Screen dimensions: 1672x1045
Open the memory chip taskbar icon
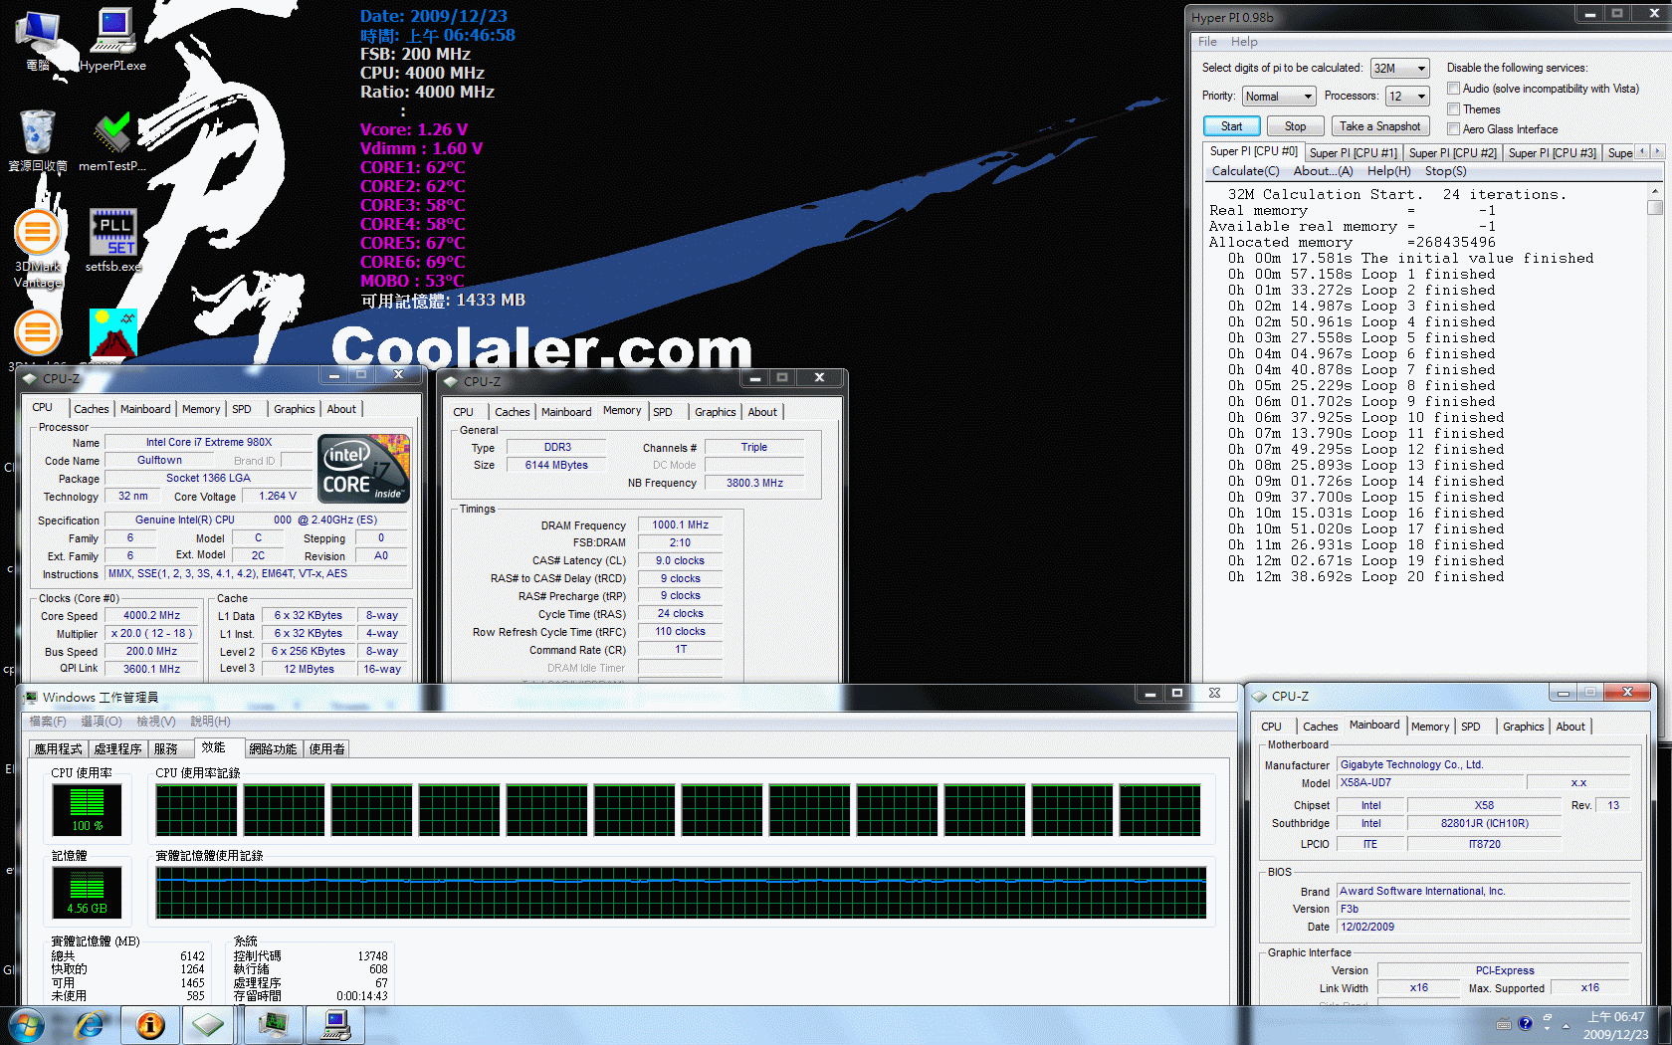tap(208, 1024)
